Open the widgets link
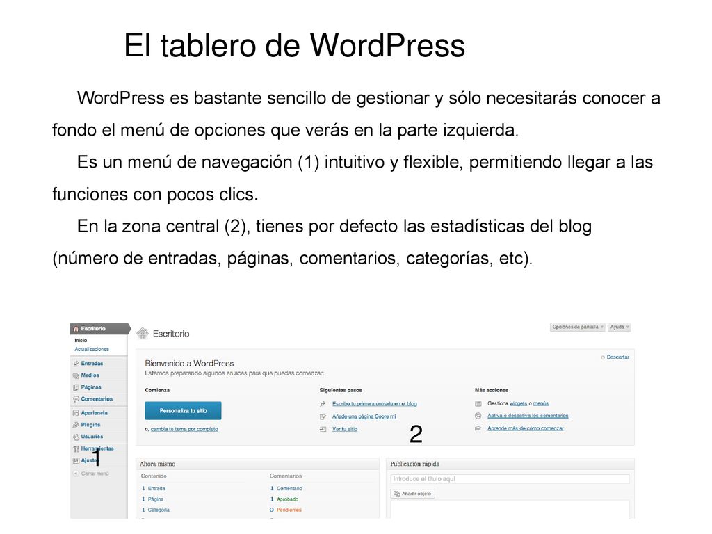712x534 pixels. (x=518, y=404)
